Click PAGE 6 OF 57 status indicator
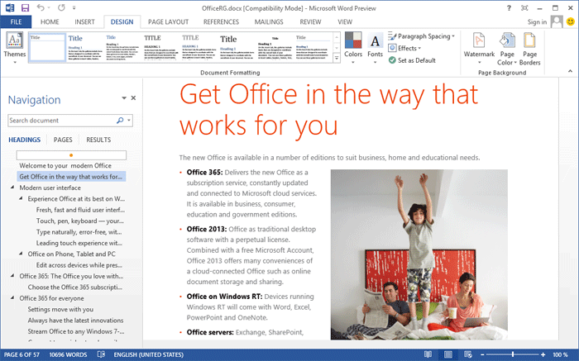Image resolution: width=579 pixels, height=361 pixels. [22, 354]
